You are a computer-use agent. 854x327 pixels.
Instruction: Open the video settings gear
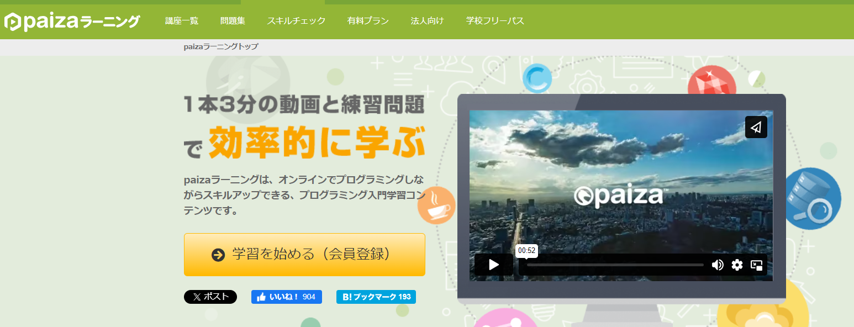pyautogui.click(x=737, y=265)
